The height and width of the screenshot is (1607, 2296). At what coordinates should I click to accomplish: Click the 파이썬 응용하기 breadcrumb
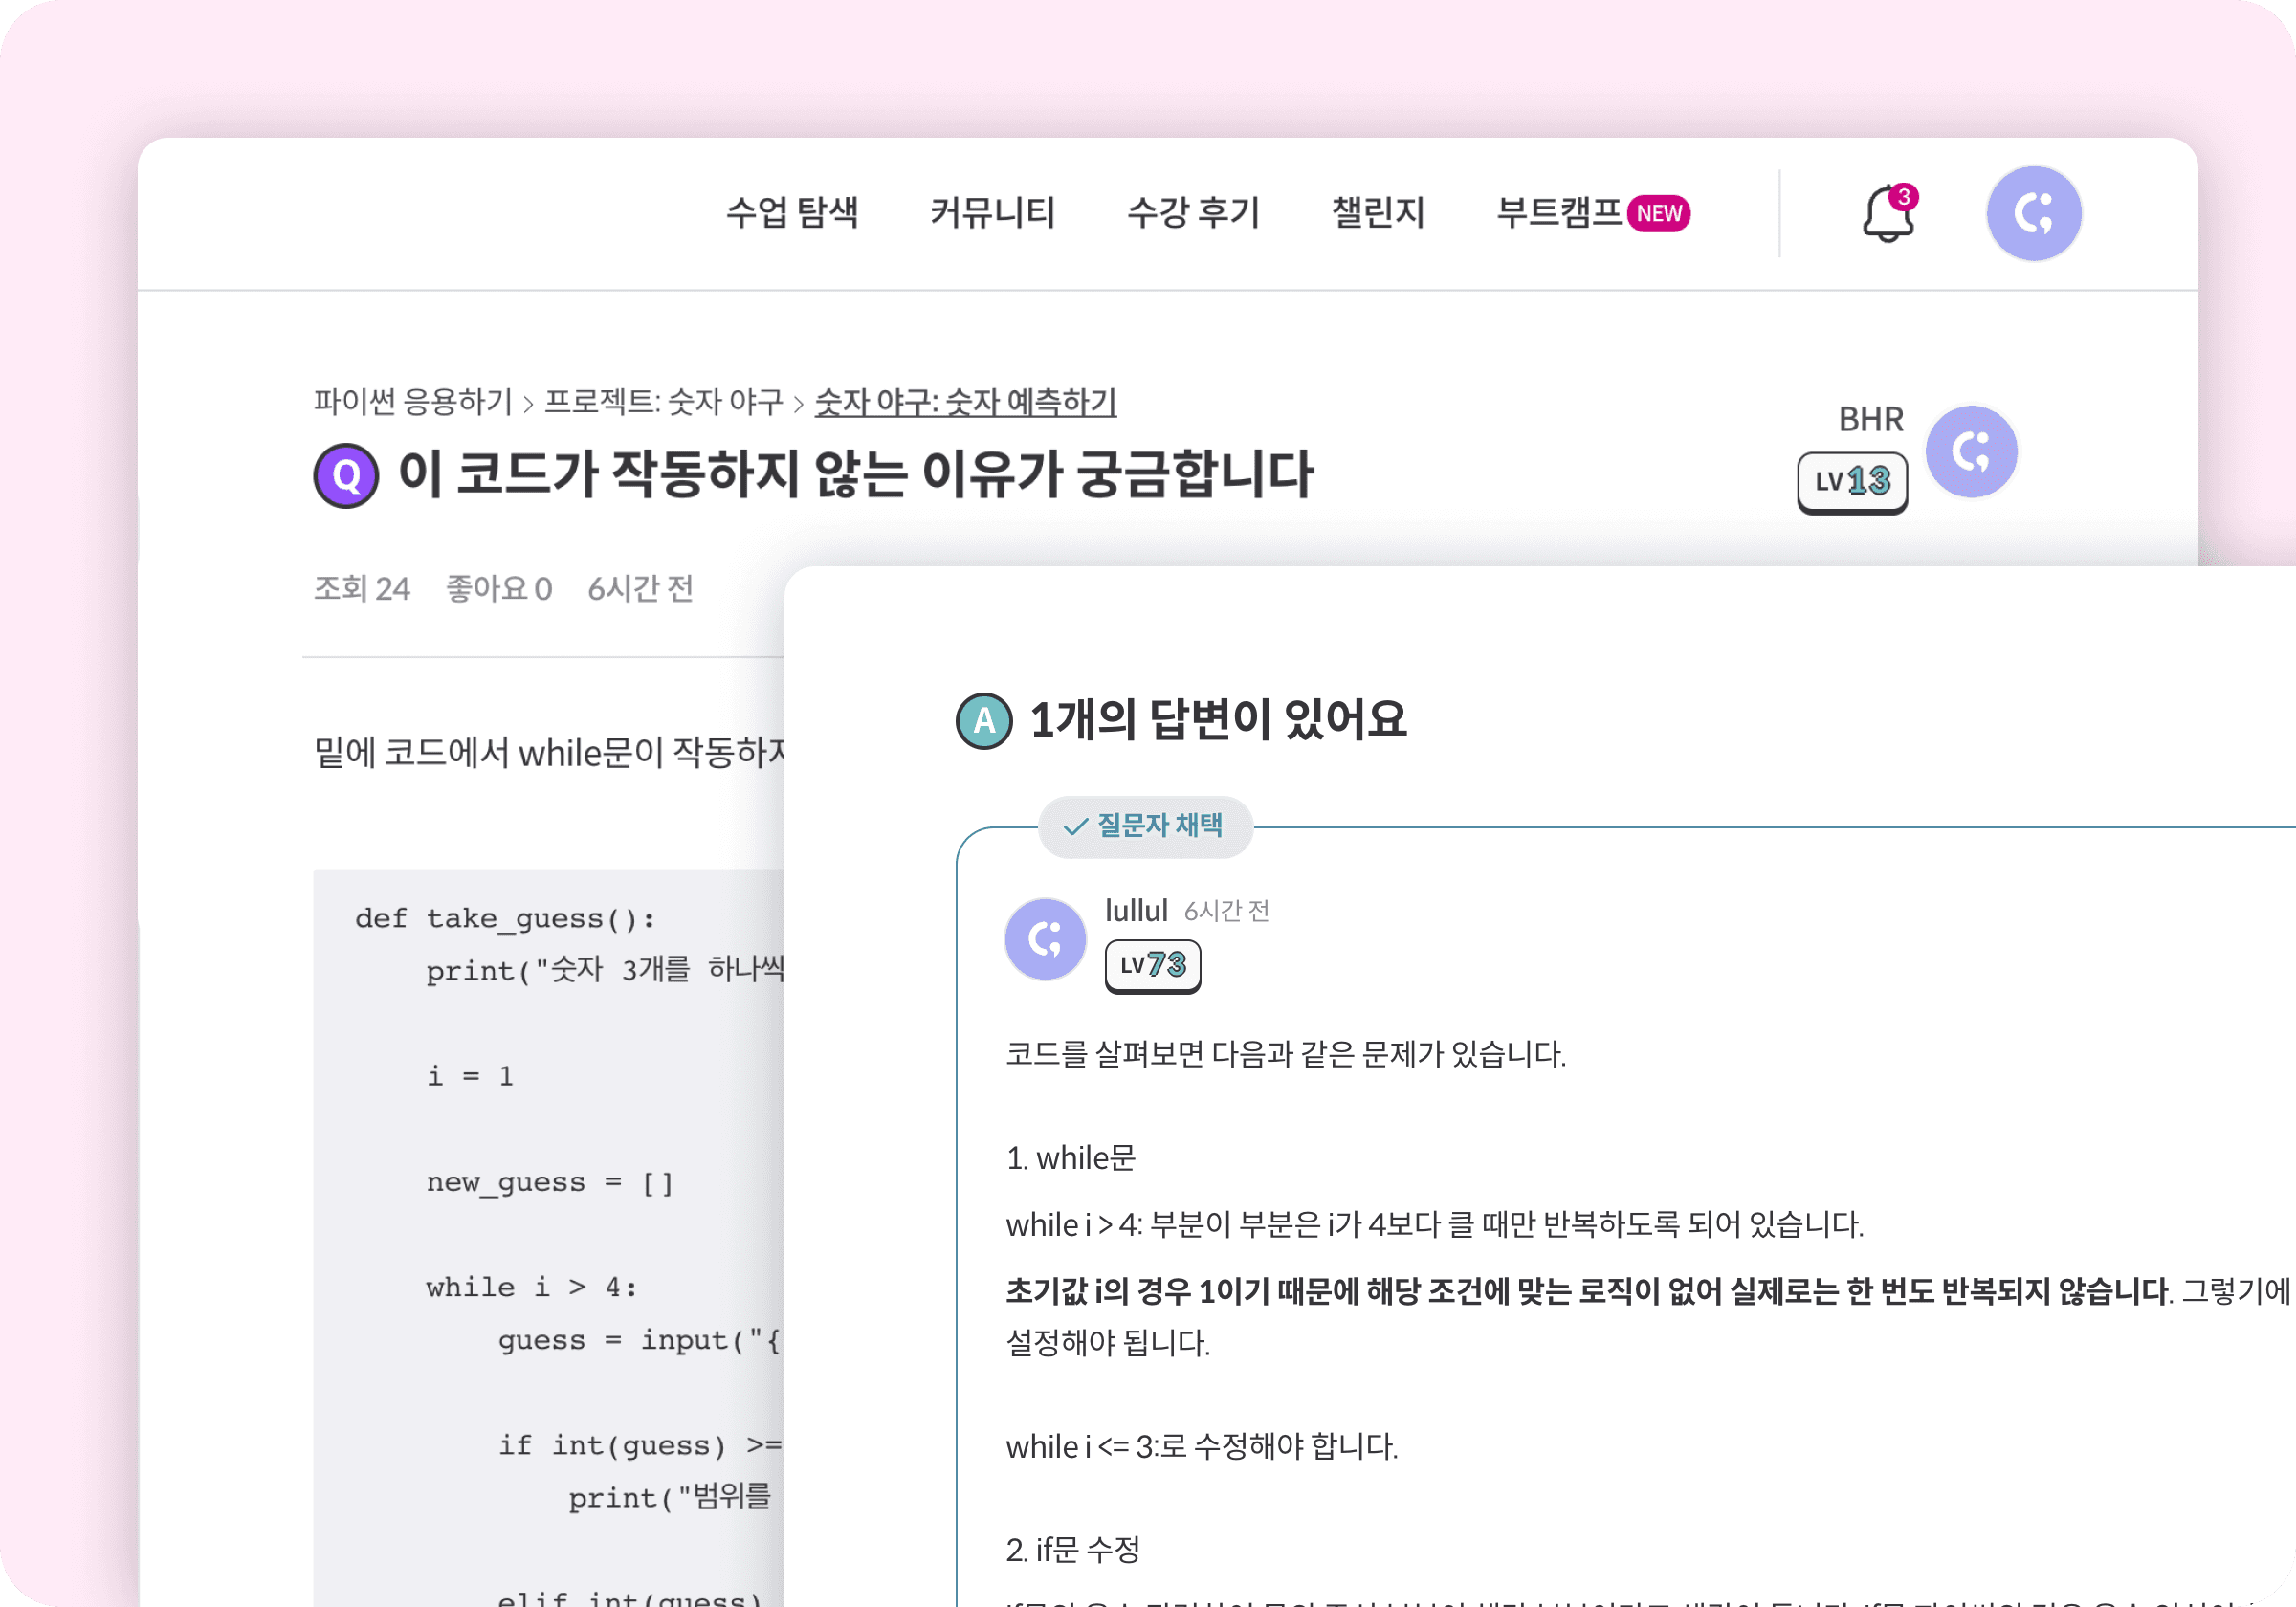click(412, 402)
